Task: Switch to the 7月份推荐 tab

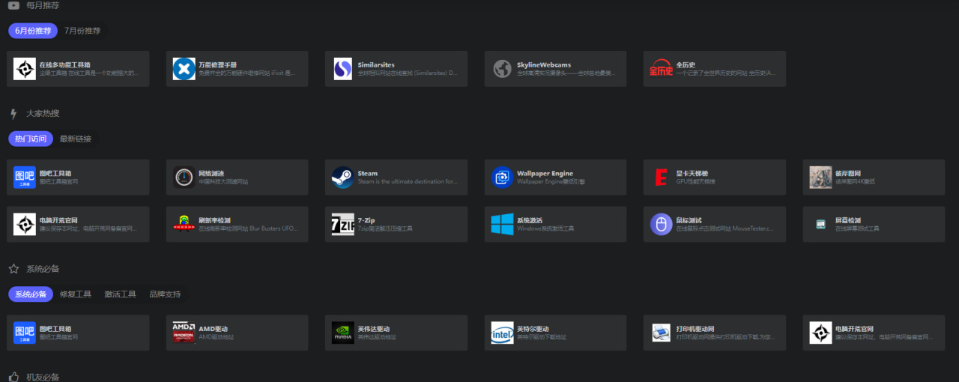Action: [x=82, y=31]
